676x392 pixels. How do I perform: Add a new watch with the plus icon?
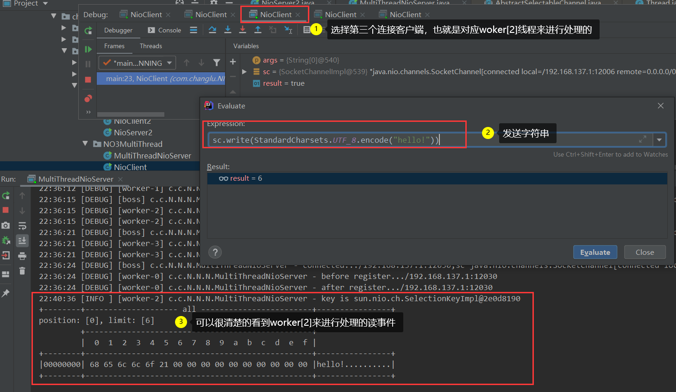click(233, 62)
